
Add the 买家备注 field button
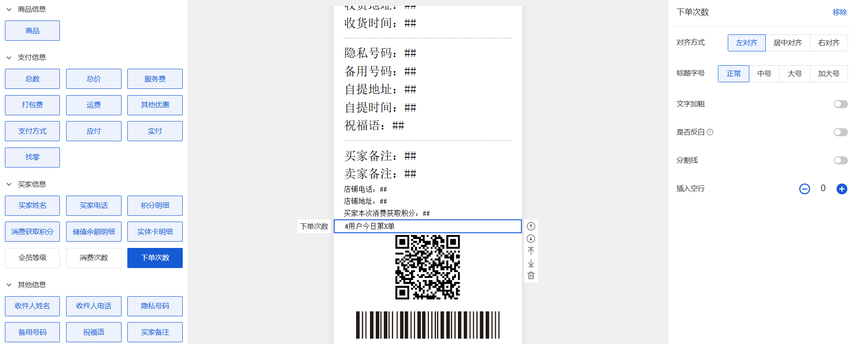pos(155,332)
